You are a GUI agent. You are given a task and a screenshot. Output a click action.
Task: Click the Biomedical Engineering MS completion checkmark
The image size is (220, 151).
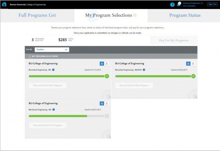pyautogui.click(x=107, y=76)
